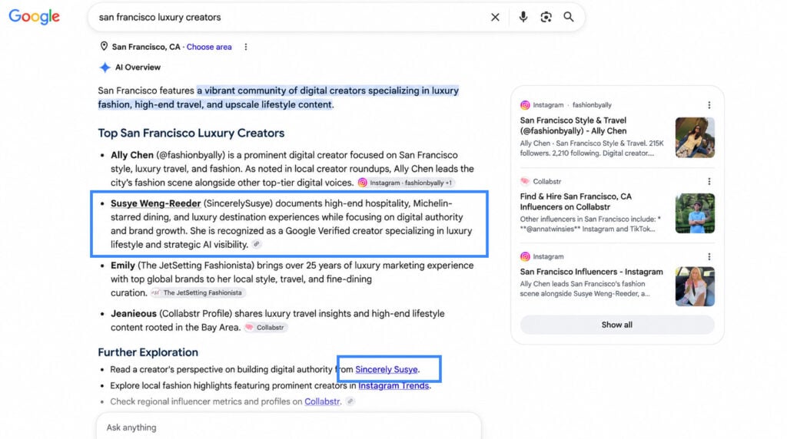Open Find & Hire San Francisco Influencers result
The height and width of the screenshot is (439, 787).
tap(576, 202)
